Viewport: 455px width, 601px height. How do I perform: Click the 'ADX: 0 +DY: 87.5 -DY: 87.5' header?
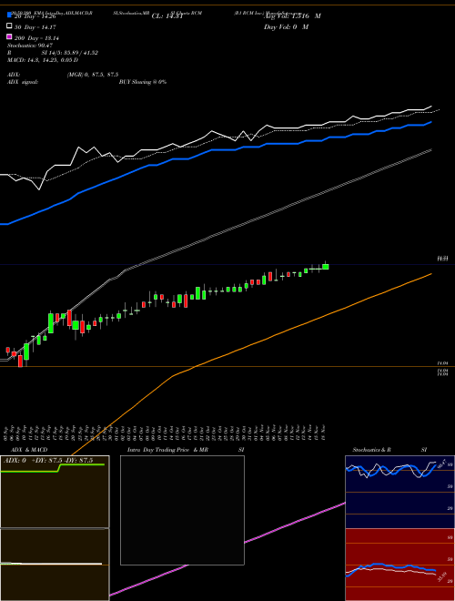[48, 461]
